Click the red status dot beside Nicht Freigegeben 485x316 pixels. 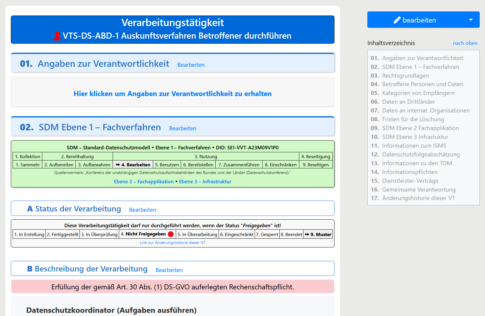171,234
